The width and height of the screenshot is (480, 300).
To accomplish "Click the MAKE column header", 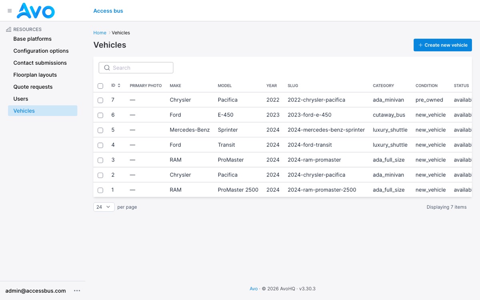I will (x=175, y=86).
